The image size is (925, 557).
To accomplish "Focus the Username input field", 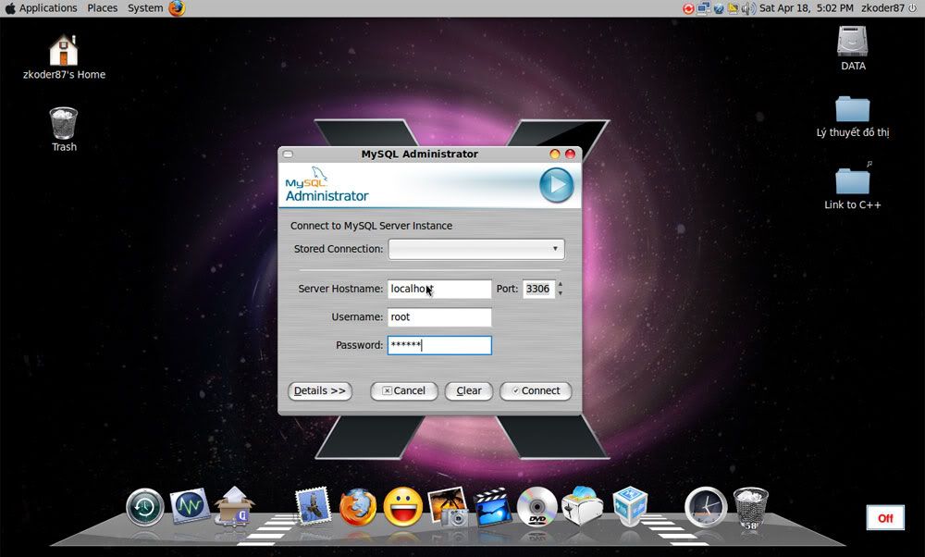I will [x=439, y=317].
